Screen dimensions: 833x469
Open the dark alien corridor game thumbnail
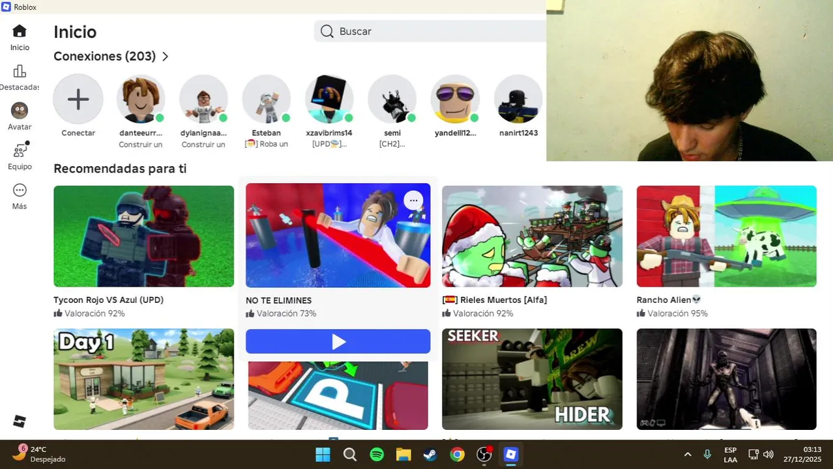click(x=726, y=379)
